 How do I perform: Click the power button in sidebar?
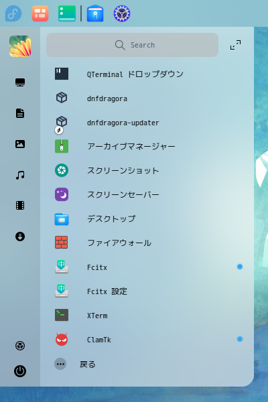click(x=20, y=371)
